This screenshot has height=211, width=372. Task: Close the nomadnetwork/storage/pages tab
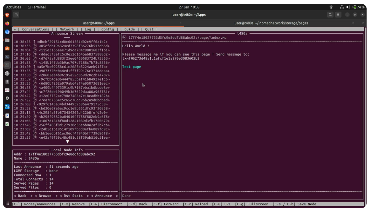coord(353,23)
